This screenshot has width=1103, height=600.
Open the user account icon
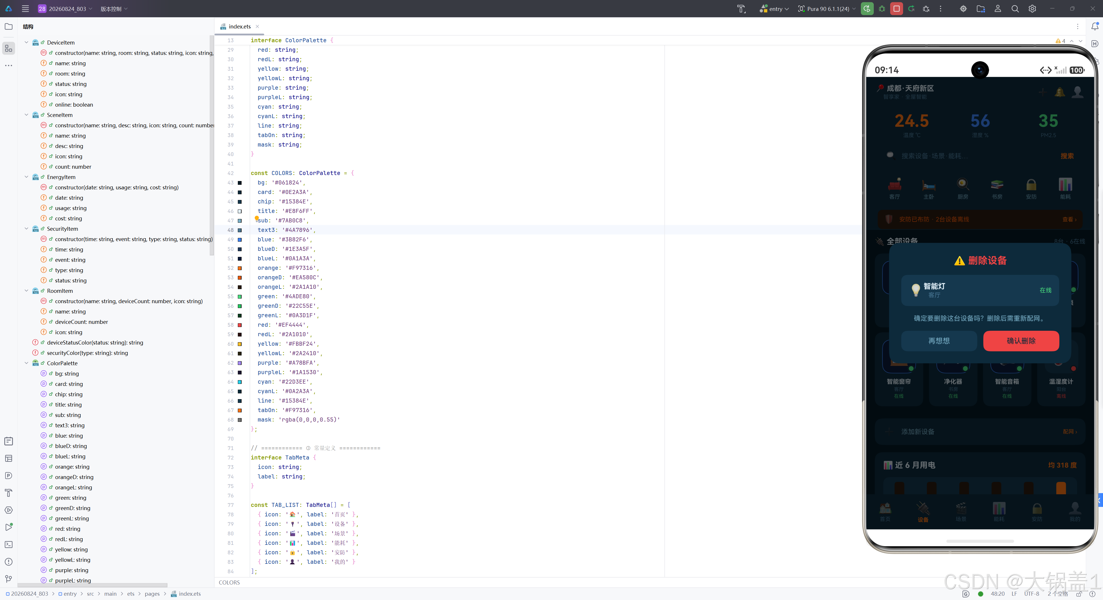998,9
